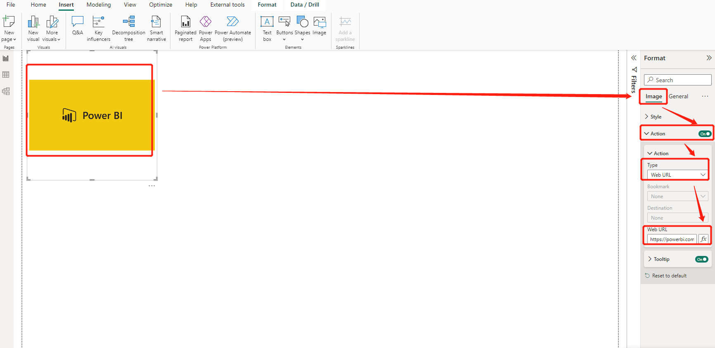Insert an Image element
715x348 pixels.
pyautogui.click(x=320, y=25)
